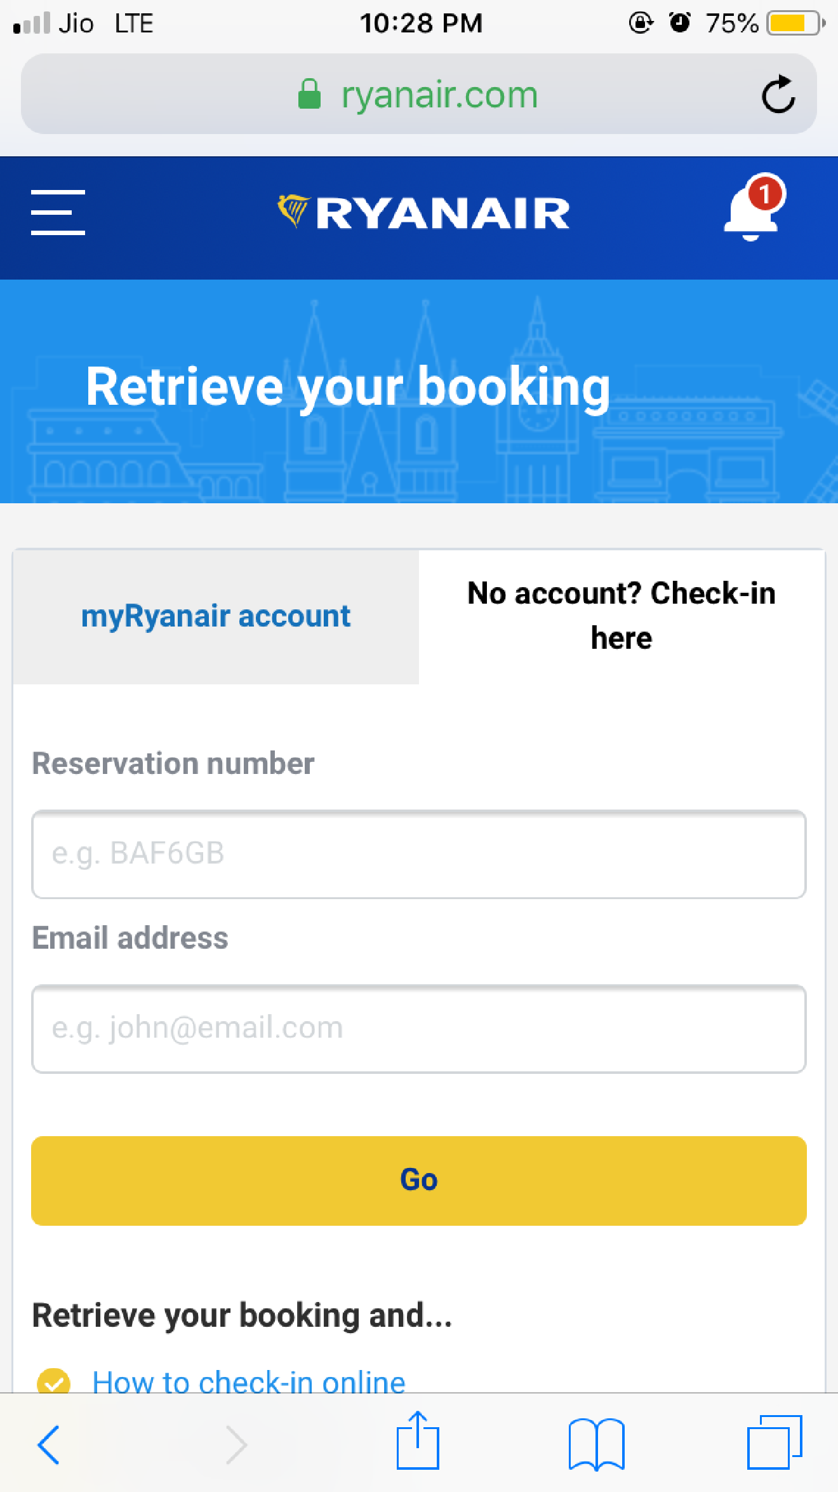Tap the forward arrow in Safari toolbar
Screen dimensions: 838x1492
pos(237,1444)
